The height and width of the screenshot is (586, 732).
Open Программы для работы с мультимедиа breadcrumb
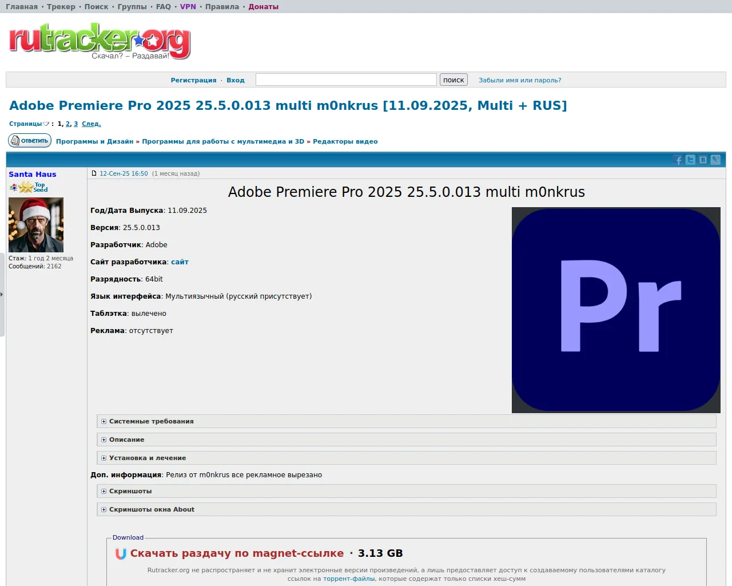point(223,141)
